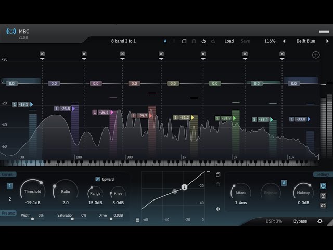The width and height of the screenshot is (333, 250).
Task: Open the Delft Blue theme selector
Action: (305, 41)
